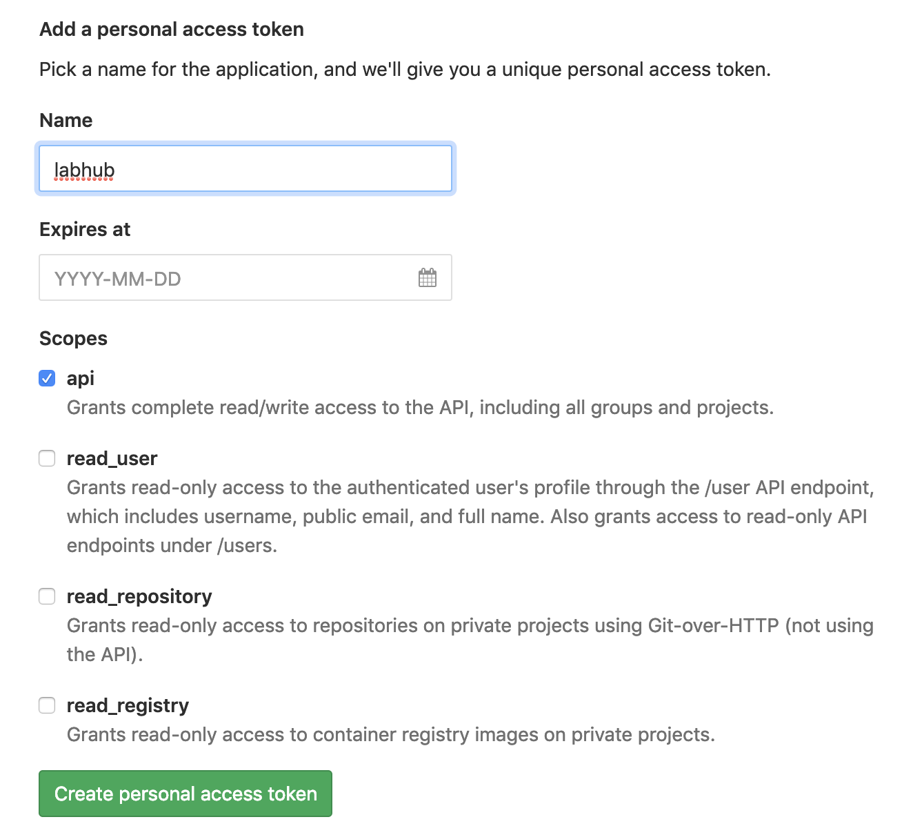The image size is (913, 835).
Task: Click the Create personal access token button
Action: 185,794
